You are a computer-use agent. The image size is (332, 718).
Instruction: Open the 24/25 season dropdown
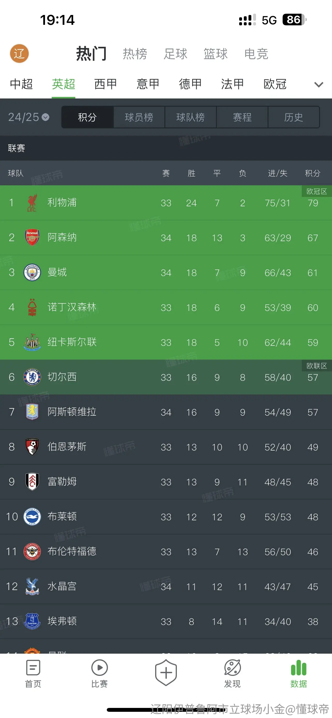[x=29, y=117]
